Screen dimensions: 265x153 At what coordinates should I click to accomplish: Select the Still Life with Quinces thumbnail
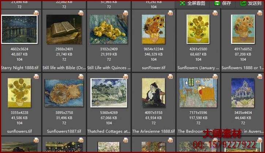pyautogui.click(x=109, y=29)
